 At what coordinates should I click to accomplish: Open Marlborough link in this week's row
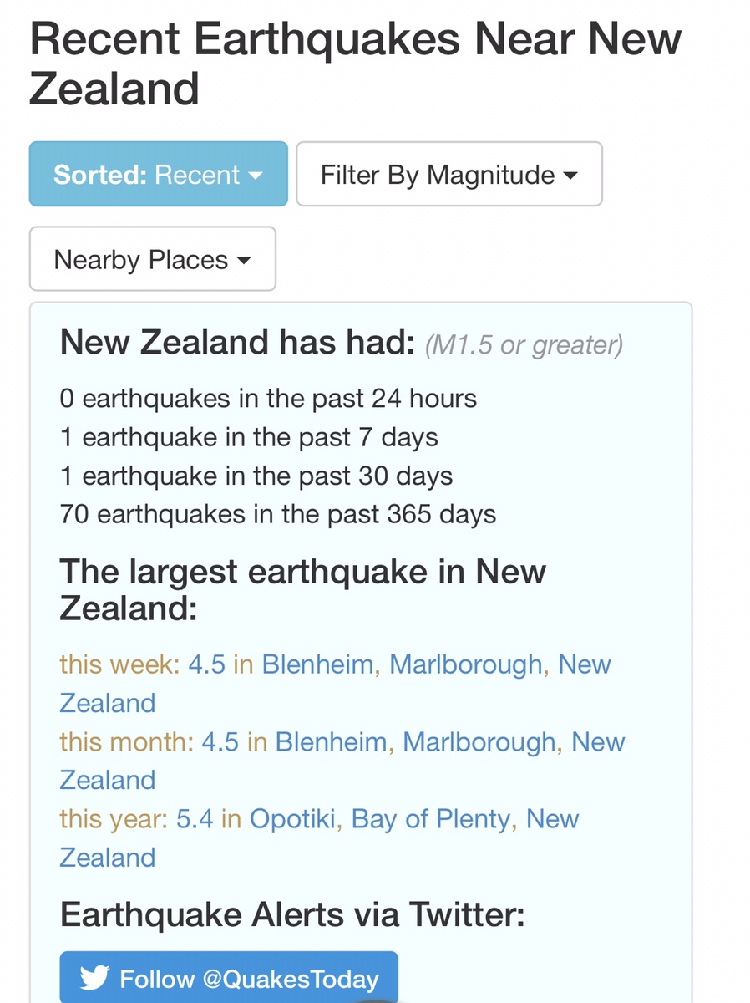click(x=466, y=665)
